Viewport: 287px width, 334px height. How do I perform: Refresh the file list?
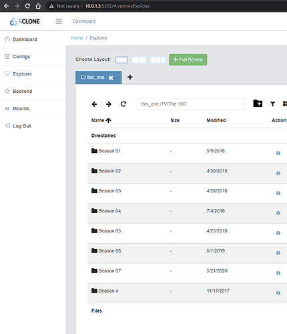tap(123, 104)
